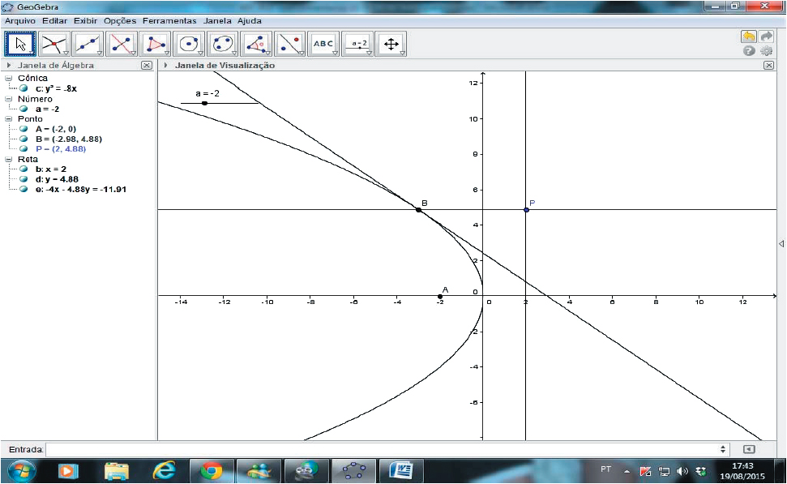Toggle visibility of line d: y = 4.88

click(24, 179)
